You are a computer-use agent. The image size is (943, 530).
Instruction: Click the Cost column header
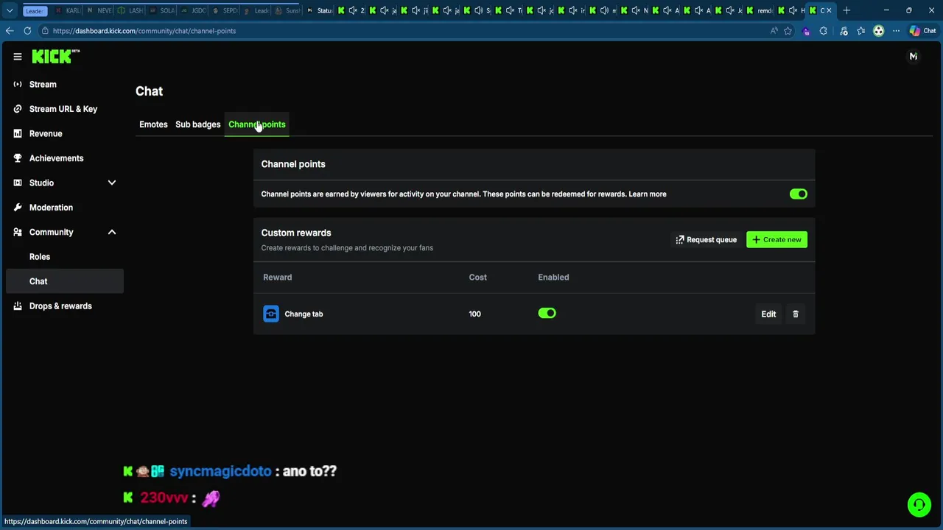coord(477,278)
